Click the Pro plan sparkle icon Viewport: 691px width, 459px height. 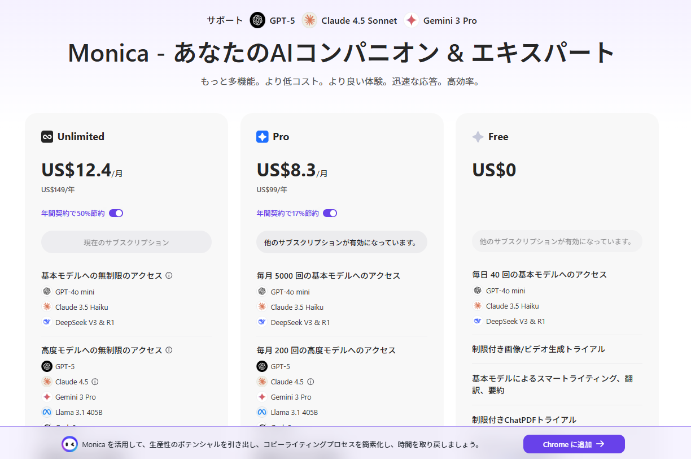point(263,137)
